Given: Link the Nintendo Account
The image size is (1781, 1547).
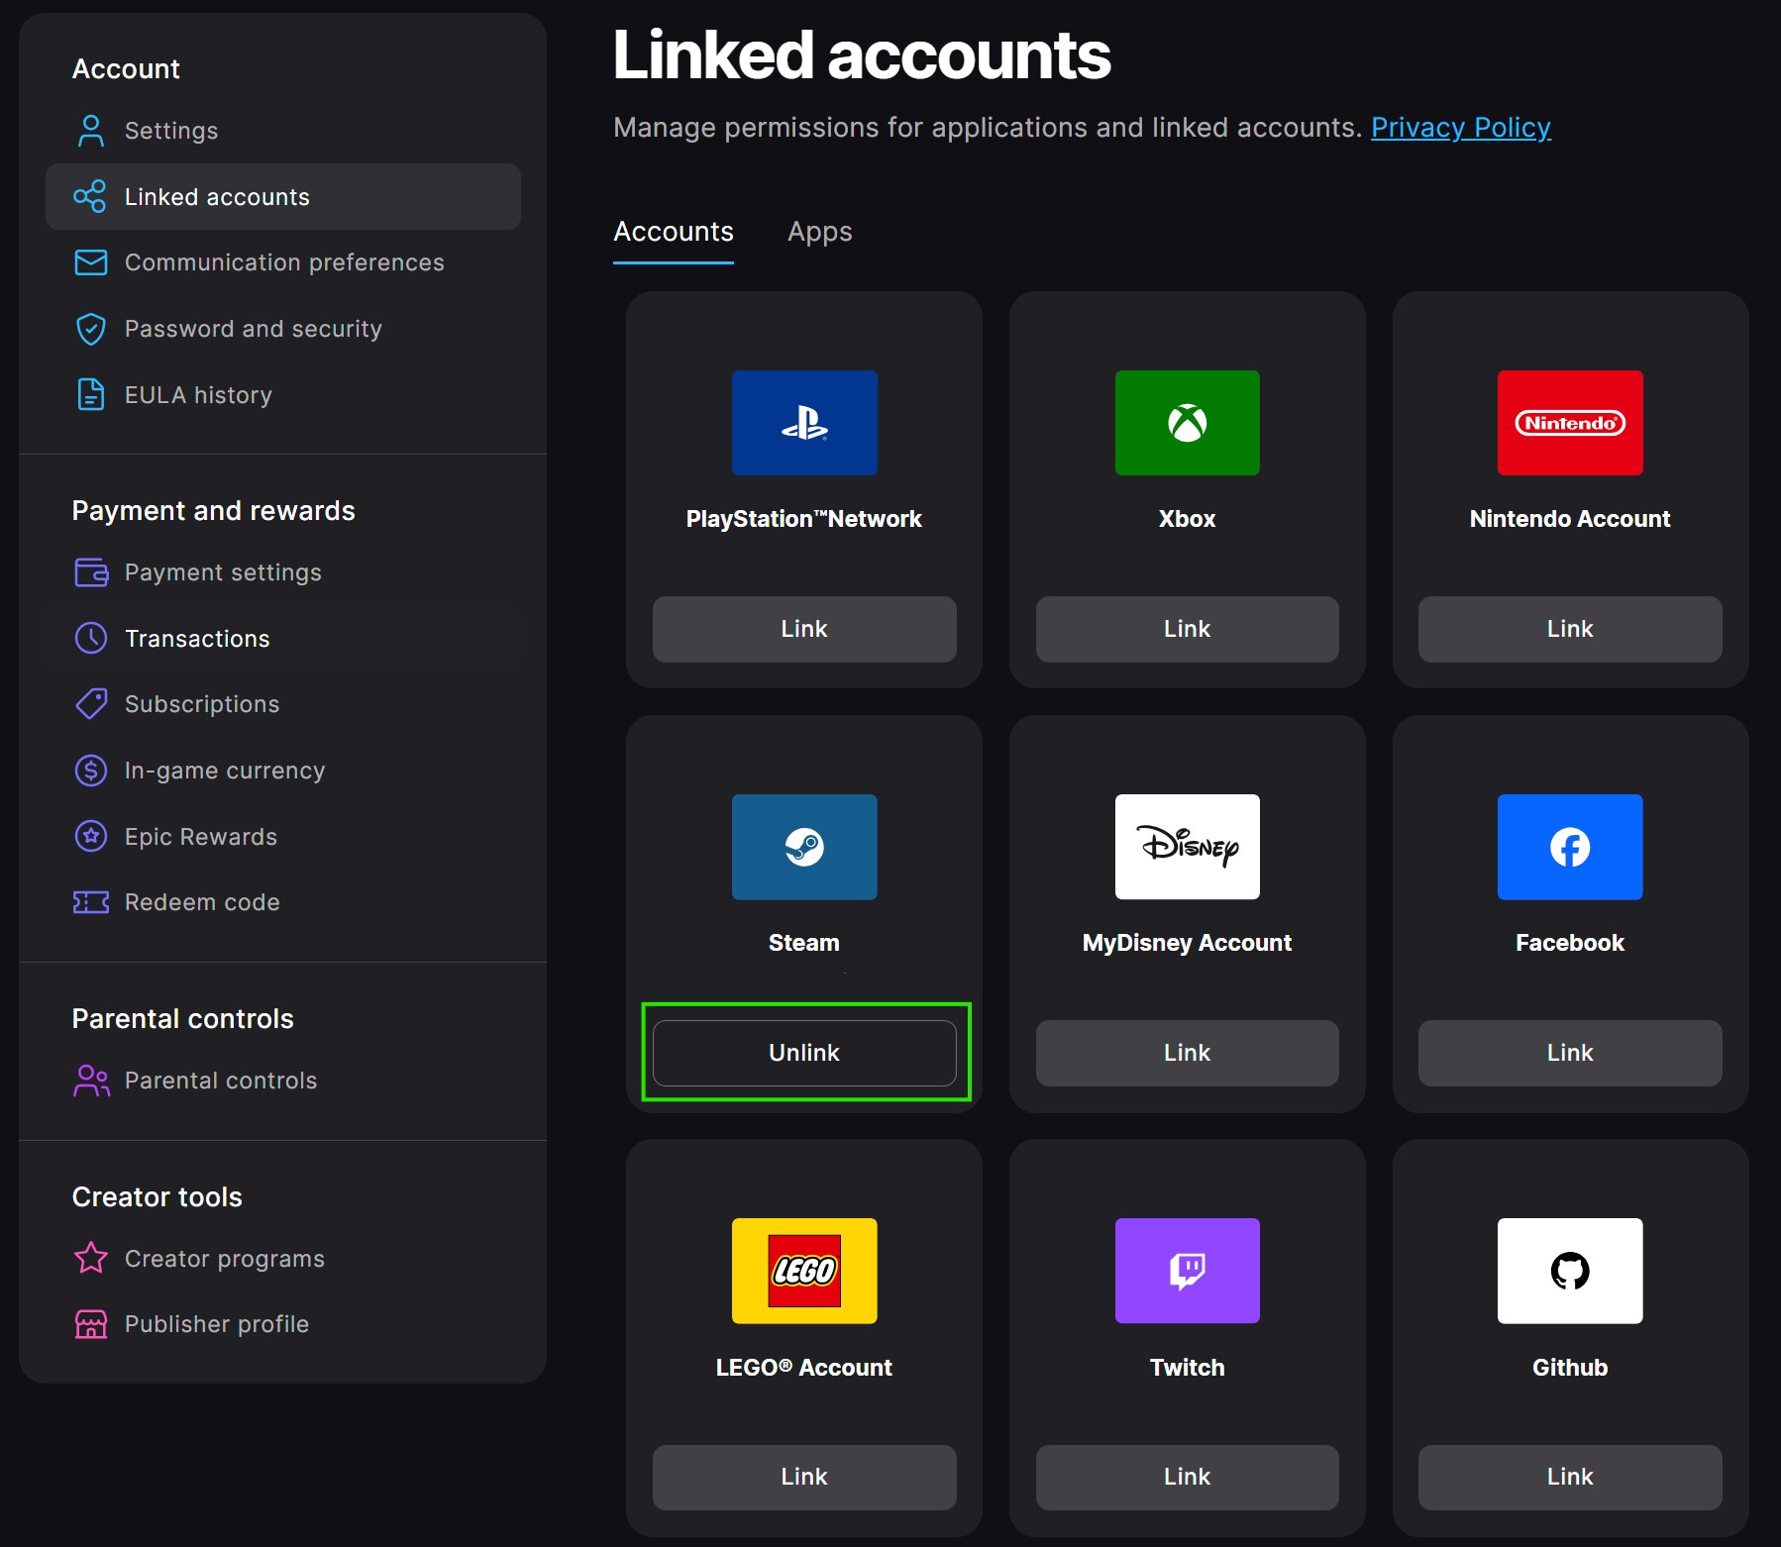Looking at the screenshot, I should 1569,629.
